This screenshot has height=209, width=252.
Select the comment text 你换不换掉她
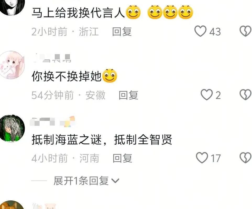click(67, 76)
